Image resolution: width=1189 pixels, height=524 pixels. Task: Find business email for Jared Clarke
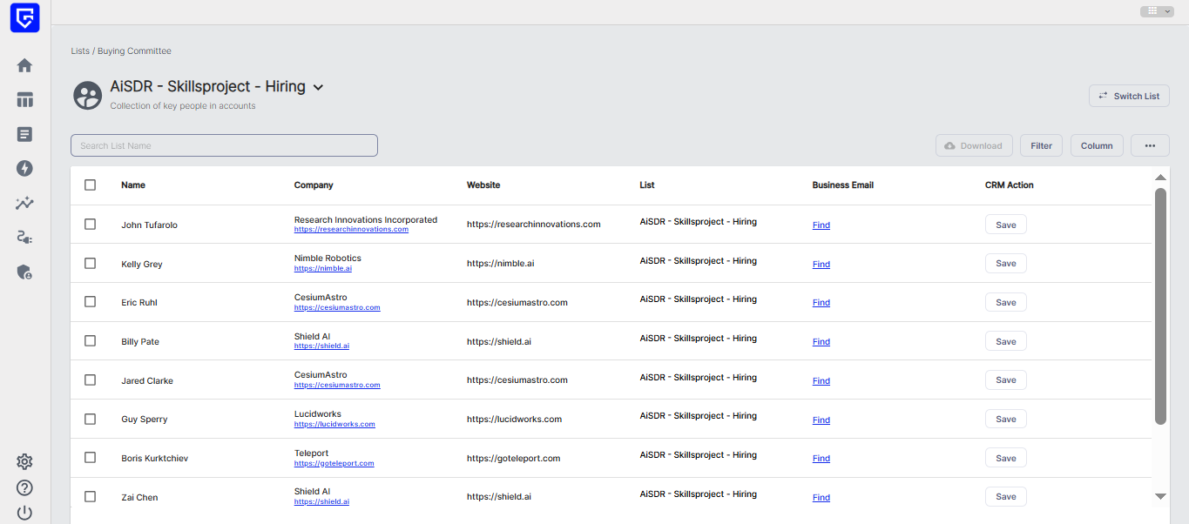pyautogui.click(x=821, y=381)
